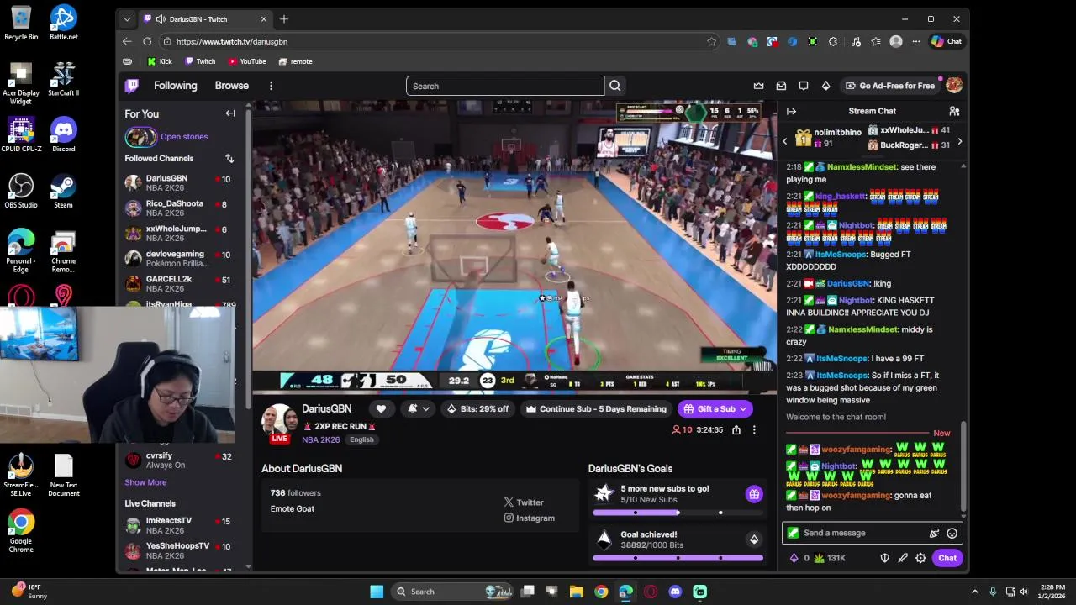The height and width of the screenshot is (605, 1076).
Task: Show next gift leaderboard entries
Action: [959, 142]
